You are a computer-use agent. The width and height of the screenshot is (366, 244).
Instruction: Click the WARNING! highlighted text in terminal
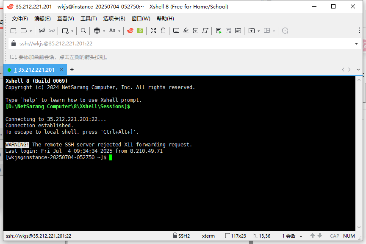pyautogui.click(x=17, y=145)
